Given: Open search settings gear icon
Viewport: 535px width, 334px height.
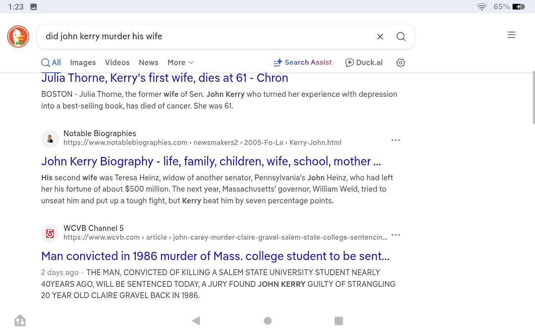Looking at the screenshot, I should coord(400,63).
